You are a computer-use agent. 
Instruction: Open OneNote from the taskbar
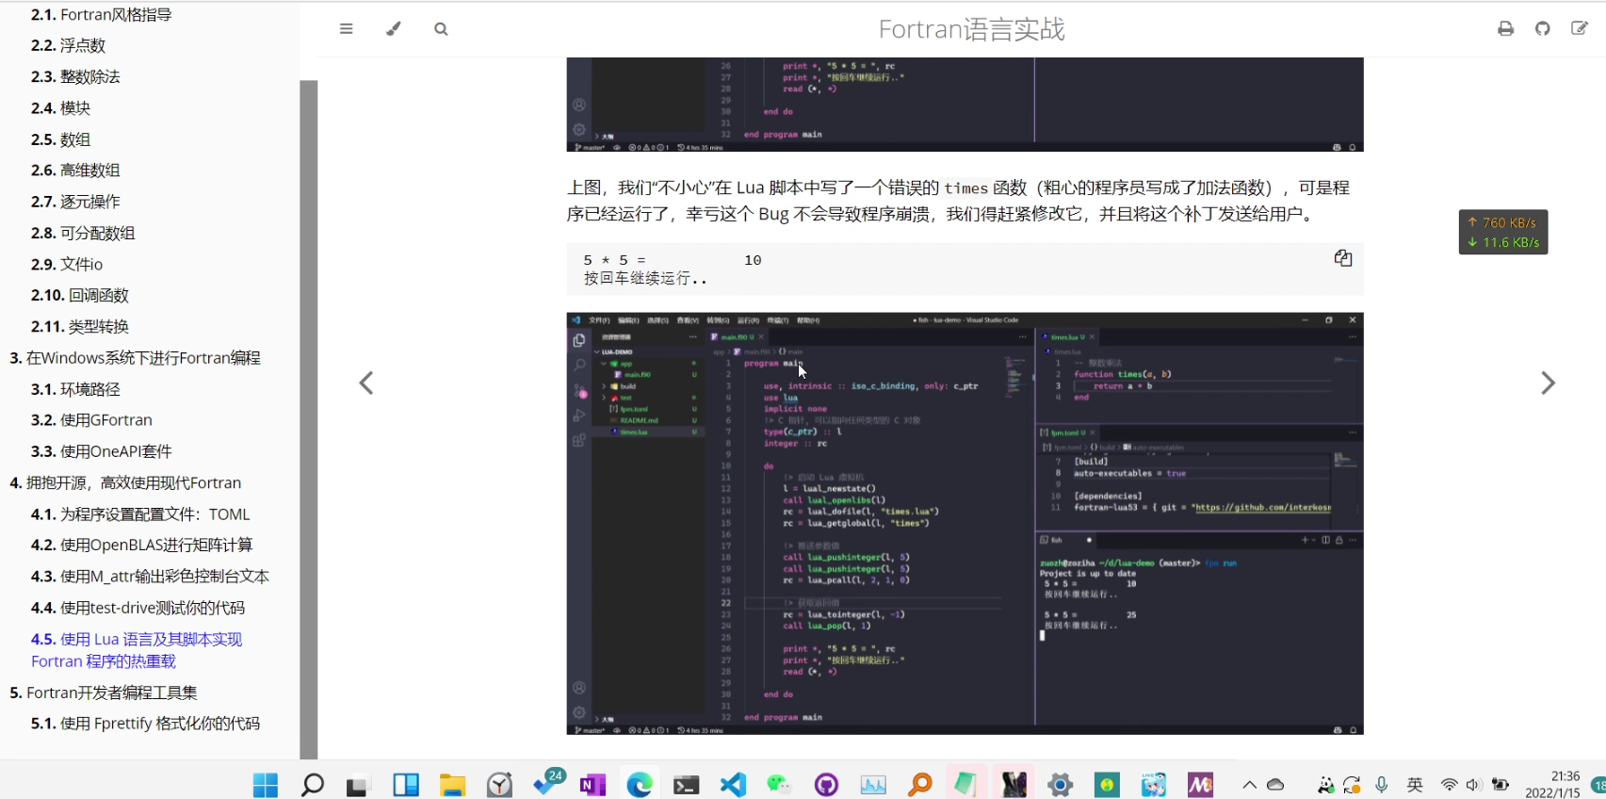(x=592, y=785)
